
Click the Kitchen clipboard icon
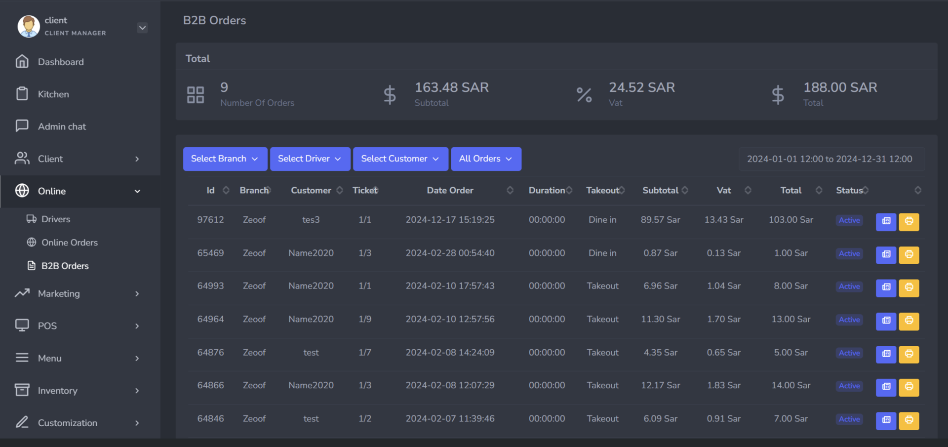pyautogui.click(x=22, y=94)
